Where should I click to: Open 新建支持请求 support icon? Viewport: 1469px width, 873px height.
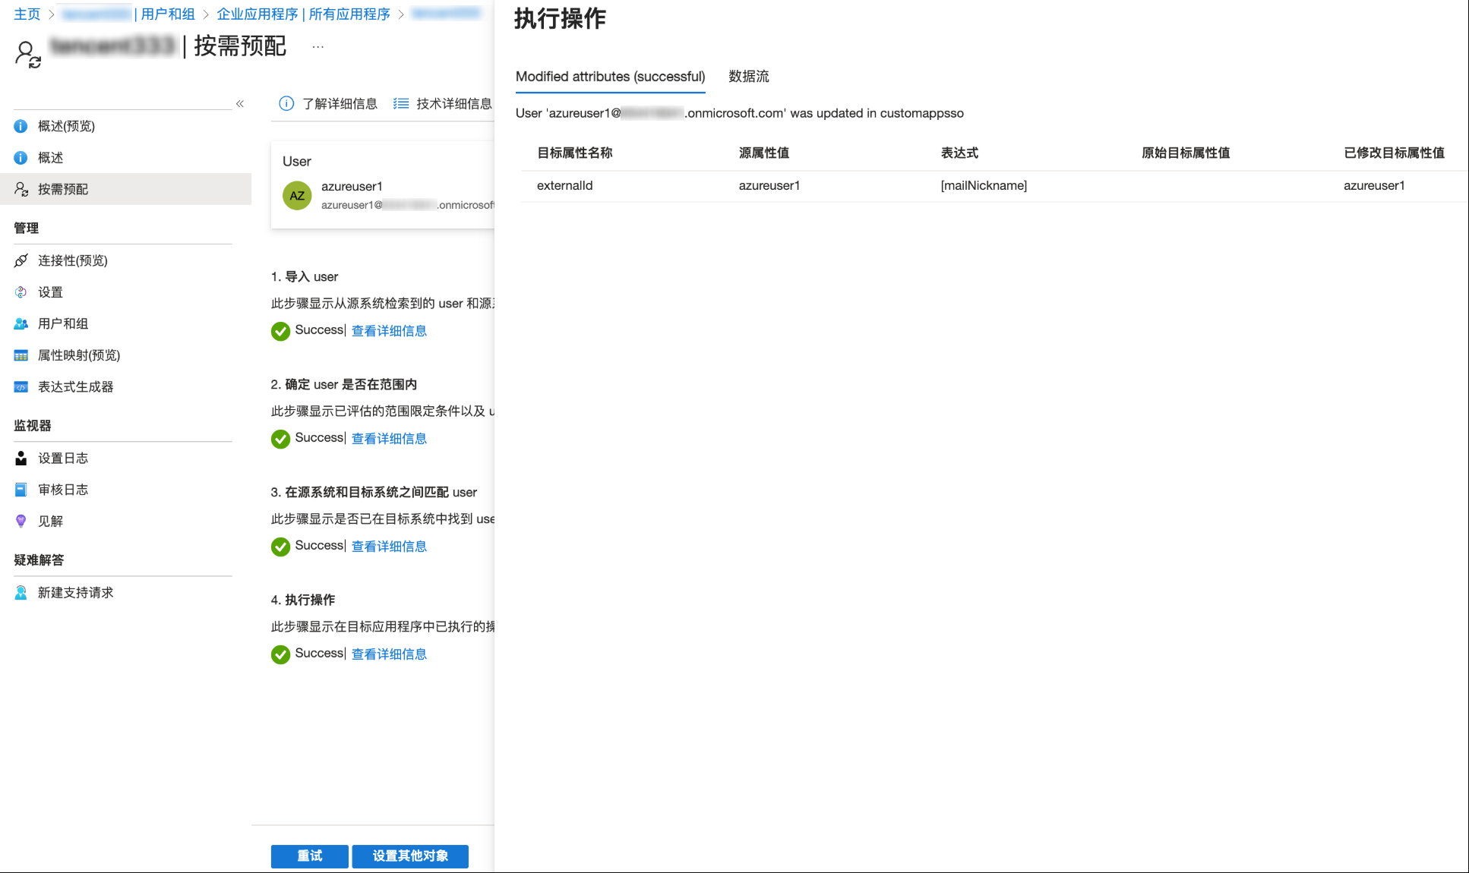[x=21, y=593]
